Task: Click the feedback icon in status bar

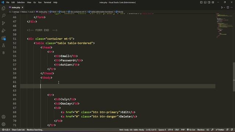Action: click(x=227, y=130)
